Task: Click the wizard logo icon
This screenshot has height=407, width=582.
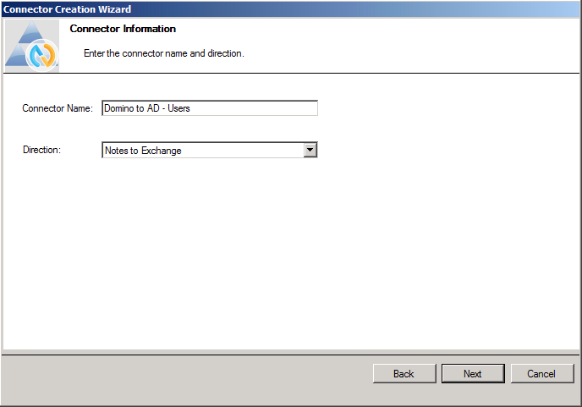Action: coord(32,46)
